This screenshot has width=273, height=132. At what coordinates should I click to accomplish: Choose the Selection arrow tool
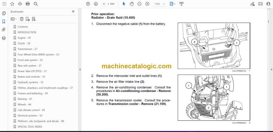[x=124, y=4]
